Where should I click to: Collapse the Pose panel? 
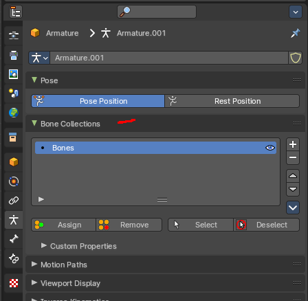coord(34,80)
